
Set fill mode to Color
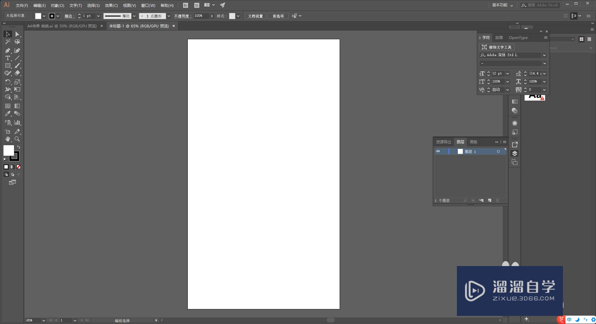pyautogui.click(x=6, y=167)
